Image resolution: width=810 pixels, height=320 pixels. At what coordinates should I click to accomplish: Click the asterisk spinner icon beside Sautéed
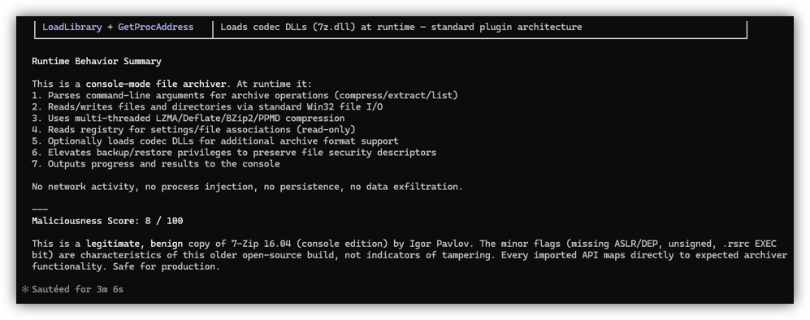tap(25, 290)
